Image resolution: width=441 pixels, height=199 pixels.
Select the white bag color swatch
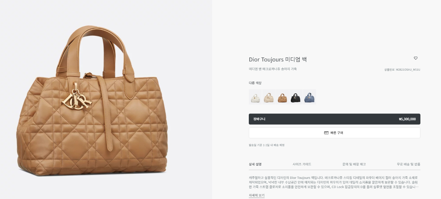[x=255, y=97]
